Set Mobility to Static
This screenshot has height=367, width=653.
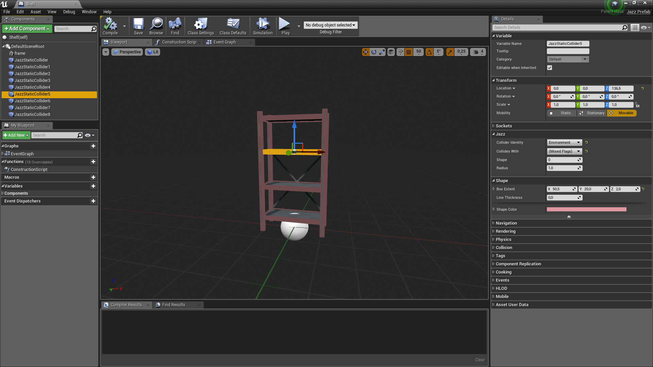coord(562,113)
